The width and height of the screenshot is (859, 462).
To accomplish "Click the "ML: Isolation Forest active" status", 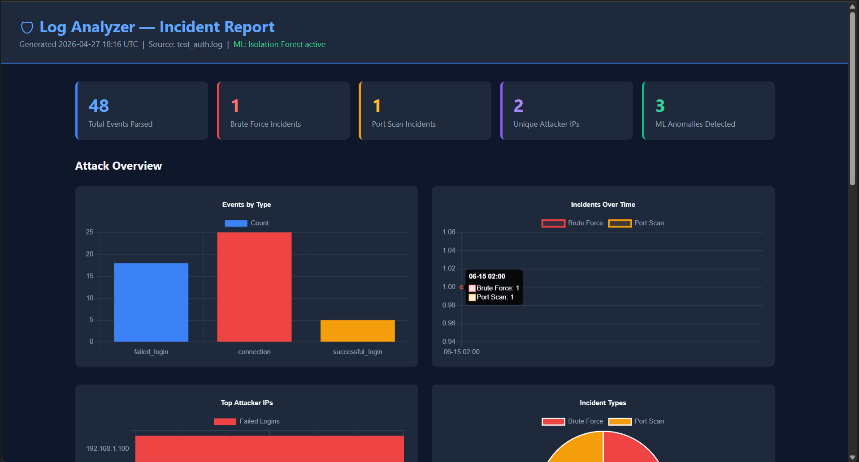I will click(x=279, y=44).
